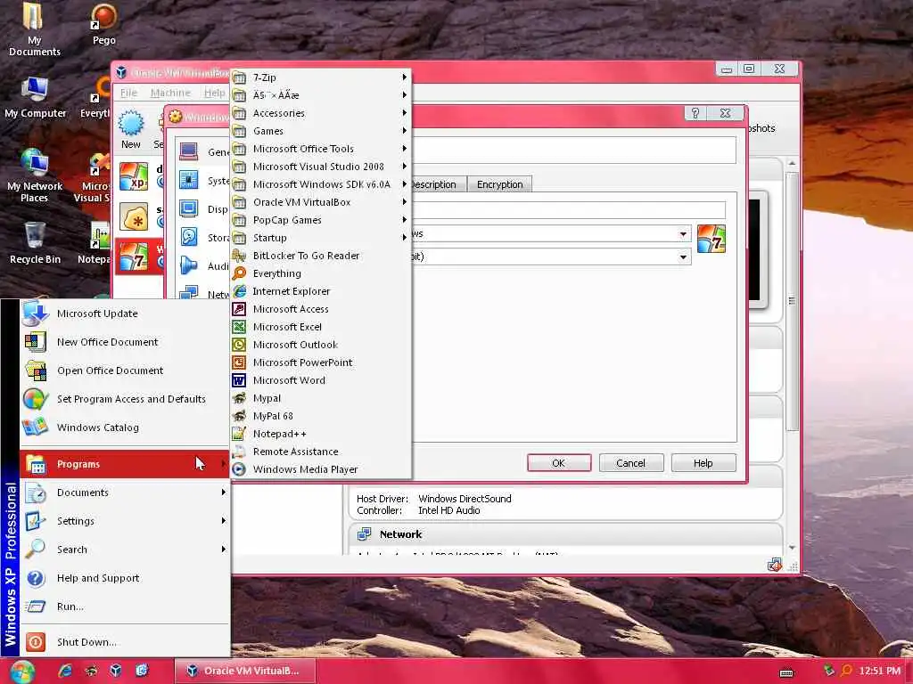Launch Windows Media Player icon
The image size is (913, 684).
(x=239, y=469)
